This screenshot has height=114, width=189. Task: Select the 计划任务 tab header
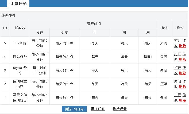click(18, 3)
